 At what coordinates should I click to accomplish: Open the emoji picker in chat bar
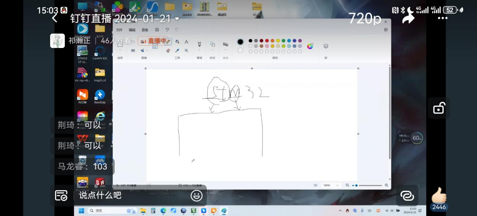pyautogui.click(x=196, y=195)
